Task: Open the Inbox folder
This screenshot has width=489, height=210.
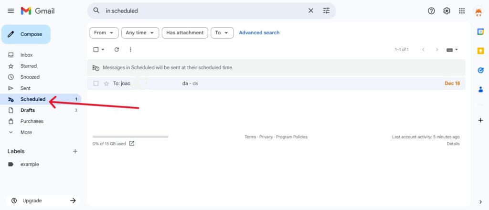Action: click(x=41, y=55)
